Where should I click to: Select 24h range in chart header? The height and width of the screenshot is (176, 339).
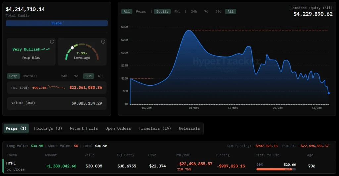[194, 12]
